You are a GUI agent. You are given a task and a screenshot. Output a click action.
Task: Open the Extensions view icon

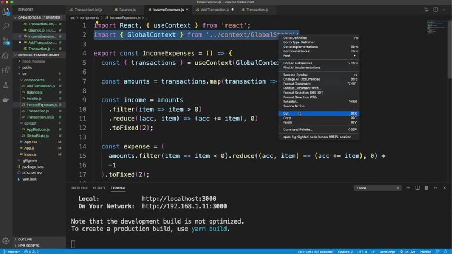pyautogui.click(x=6, y=70)
